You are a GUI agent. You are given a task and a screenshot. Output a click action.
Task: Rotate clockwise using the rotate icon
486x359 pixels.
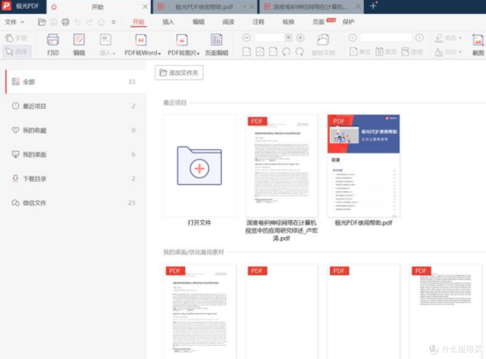click(300, 51)
